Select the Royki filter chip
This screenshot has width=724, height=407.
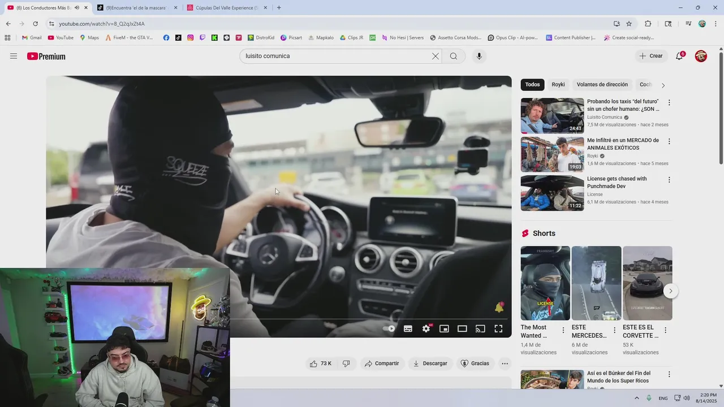tap(558, 85)
